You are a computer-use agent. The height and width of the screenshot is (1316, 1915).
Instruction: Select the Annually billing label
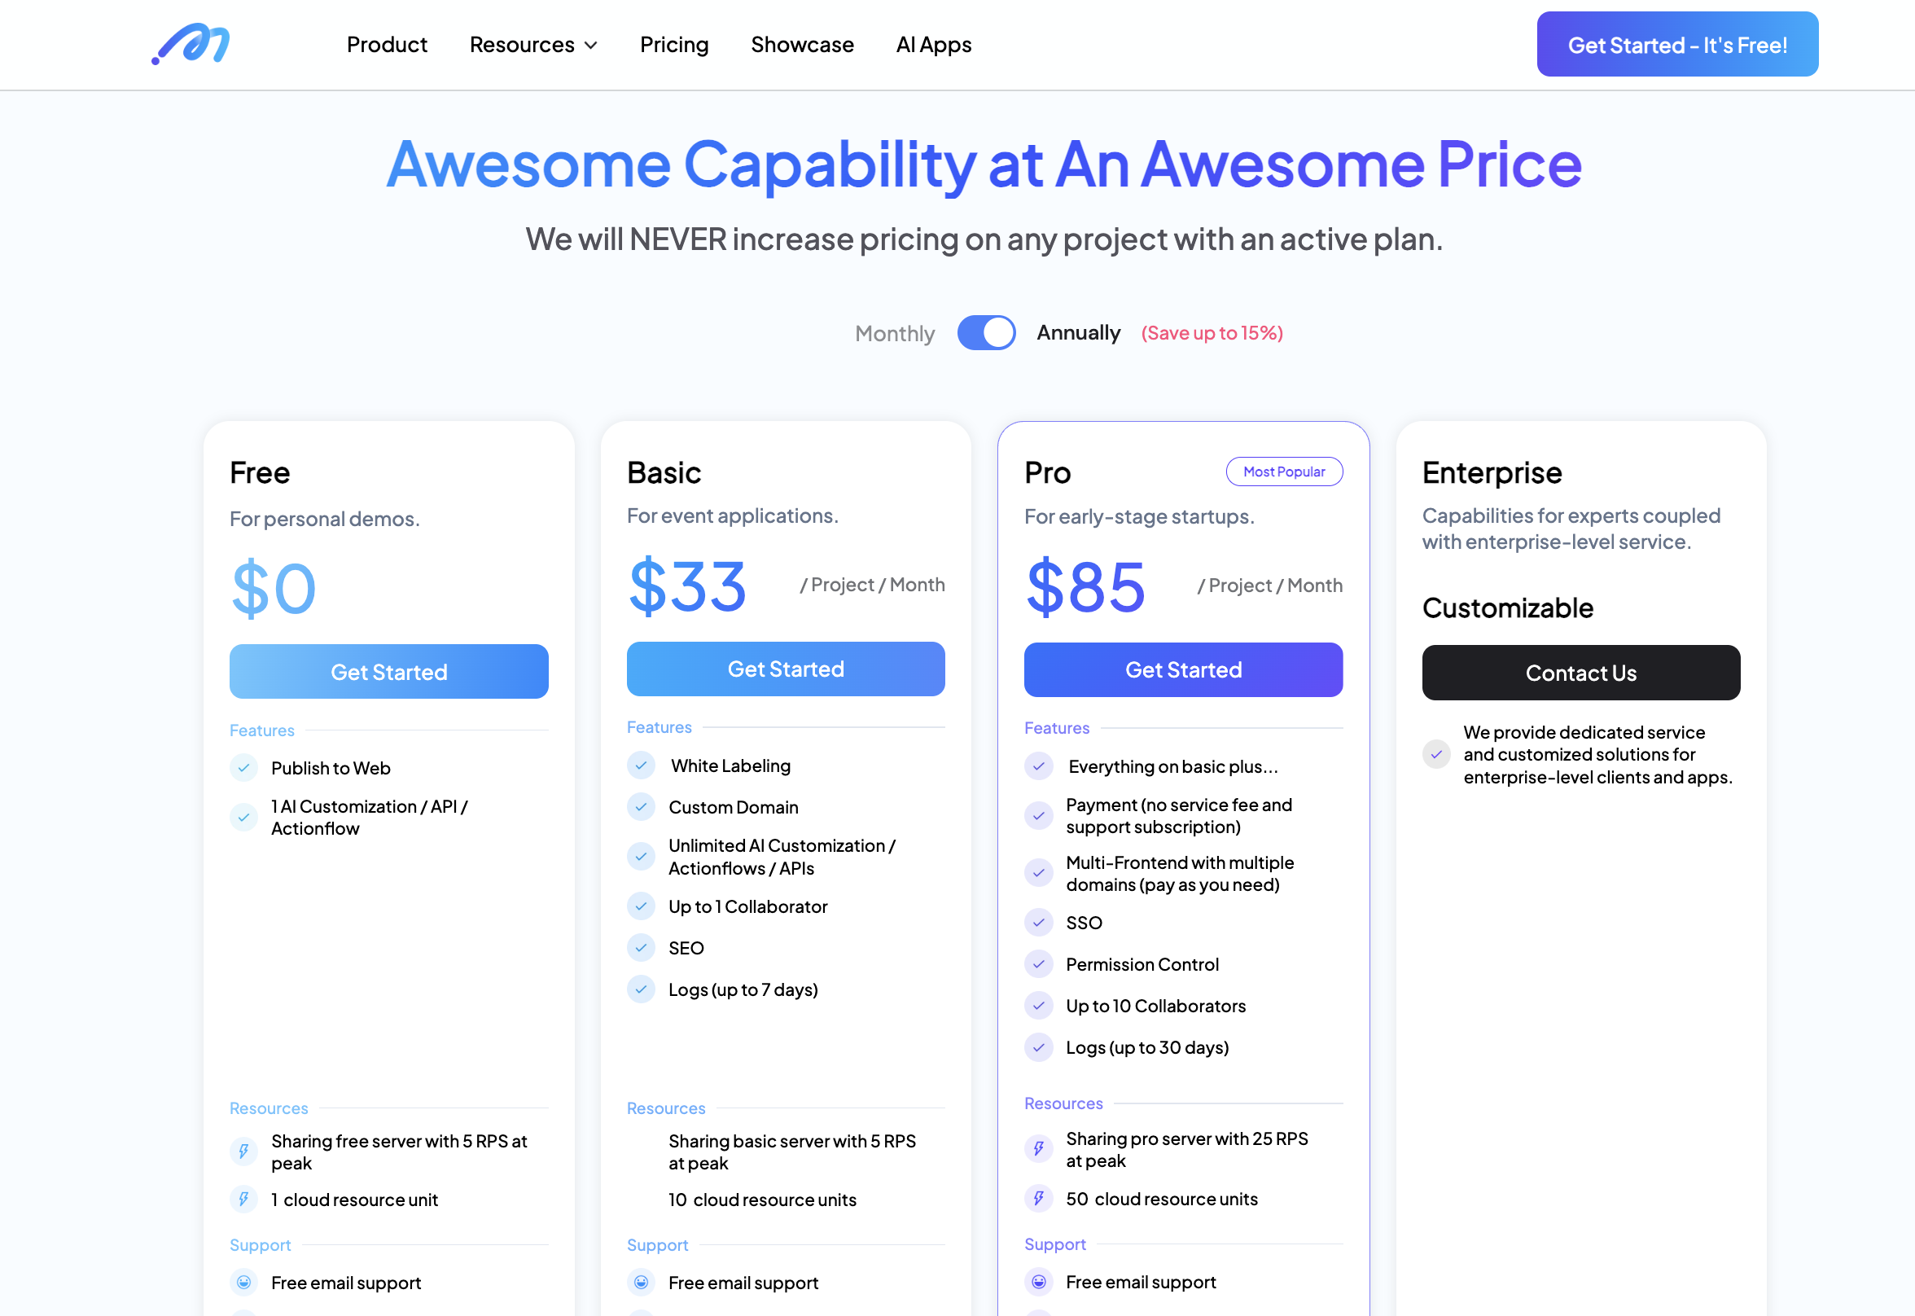1077,332
